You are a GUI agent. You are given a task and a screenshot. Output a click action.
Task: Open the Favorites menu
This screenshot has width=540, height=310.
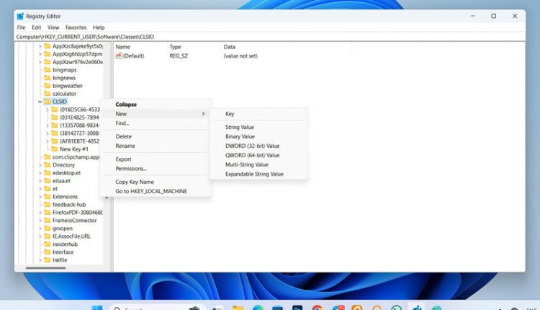pos(76,27)
